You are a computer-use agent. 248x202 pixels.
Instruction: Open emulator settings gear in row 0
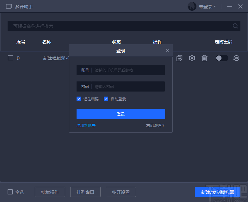pyautogui.click(x=192, y=58)
